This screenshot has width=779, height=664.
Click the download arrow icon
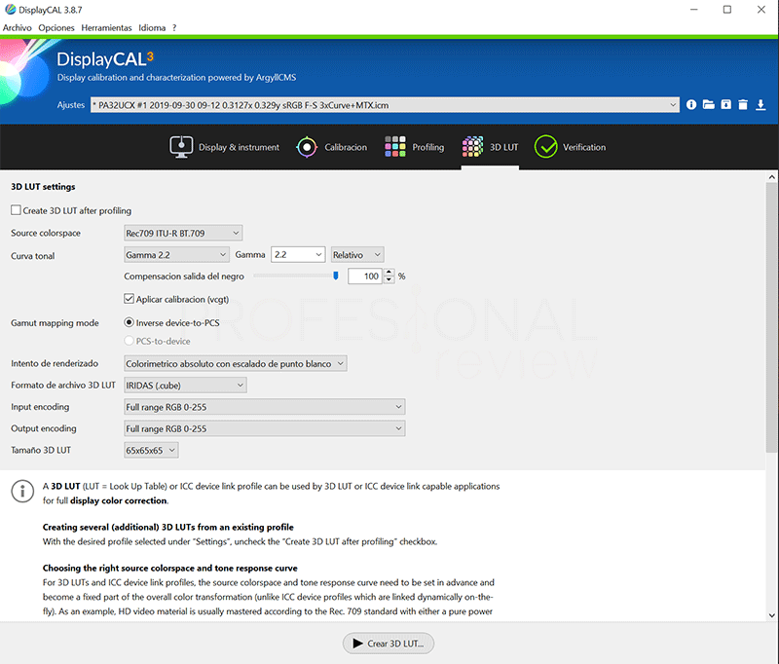coord(760,105)
